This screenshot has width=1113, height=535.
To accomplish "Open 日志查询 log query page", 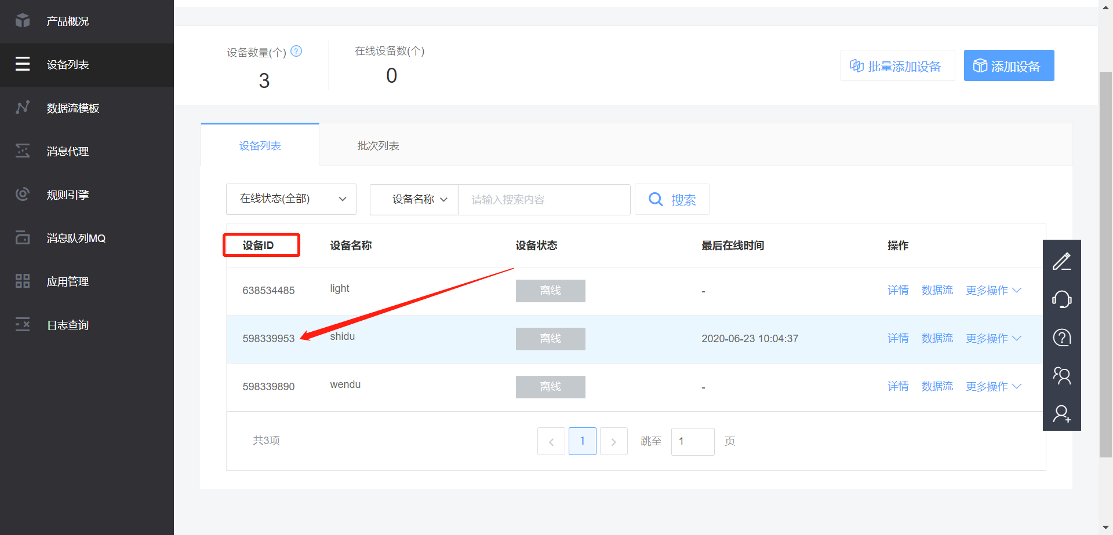I will [x=67, y=324].
